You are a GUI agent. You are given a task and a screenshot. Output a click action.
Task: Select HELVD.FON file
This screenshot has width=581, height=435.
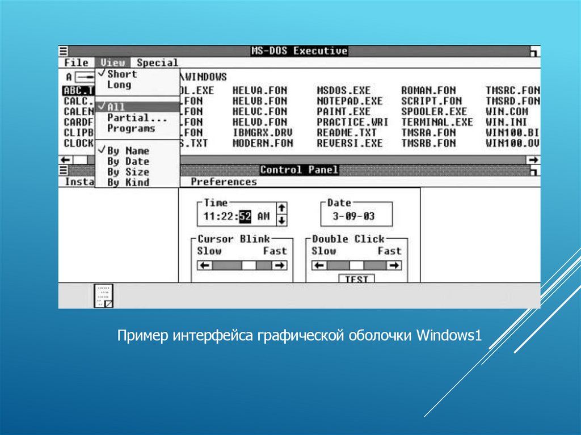click(x=260, y=122)
